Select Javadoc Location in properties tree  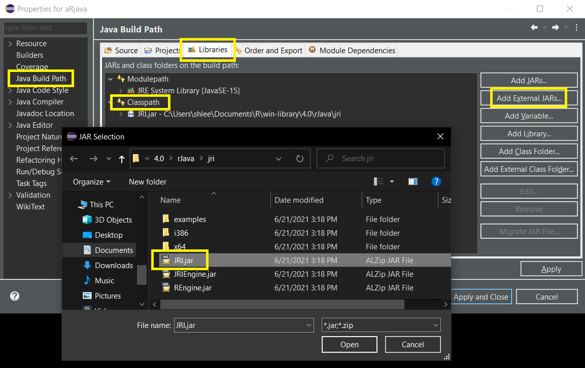[45, 114]
